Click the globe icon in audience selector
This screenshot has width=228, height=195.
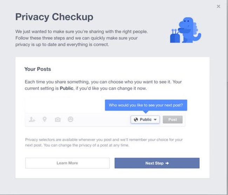coord(136,119)
